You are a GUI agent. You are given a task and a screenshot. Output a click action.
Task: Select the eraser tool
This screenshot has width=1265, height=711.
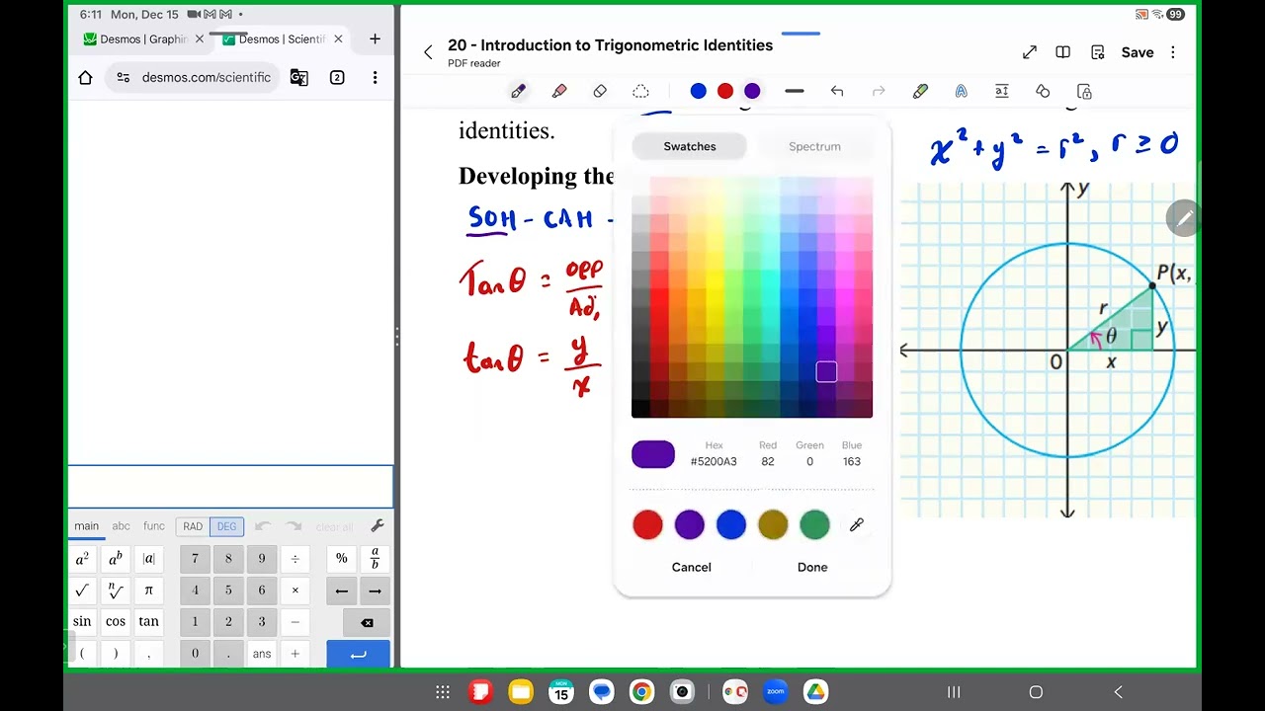[600, 91]
